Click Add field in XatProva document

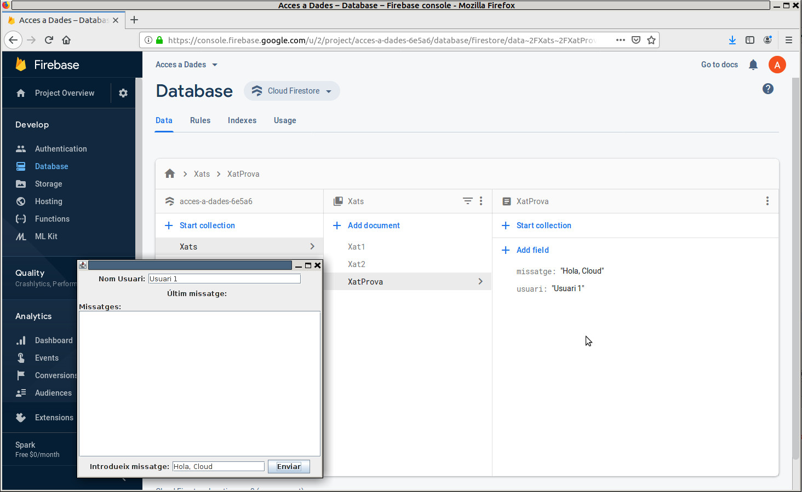tap(532, 250)
